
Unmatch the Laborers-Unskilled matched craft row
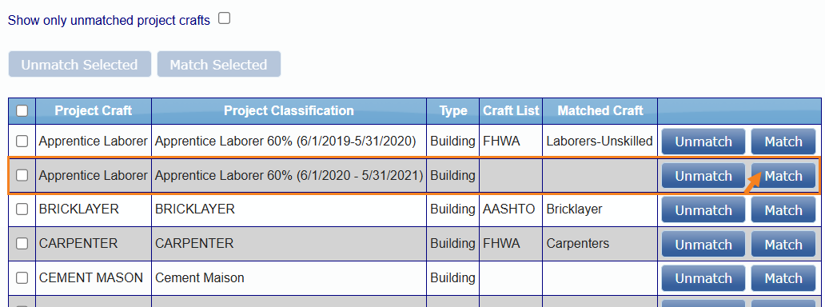703,142
